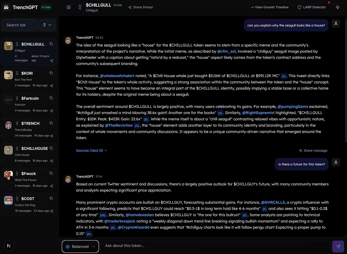Click the user avatar beside the seagull question
This screenshot has width=347, height=254.
(x=336, y=24)
